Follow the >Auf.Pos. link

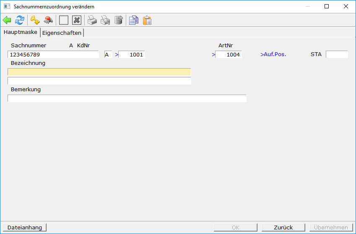[x=273, y=54]
